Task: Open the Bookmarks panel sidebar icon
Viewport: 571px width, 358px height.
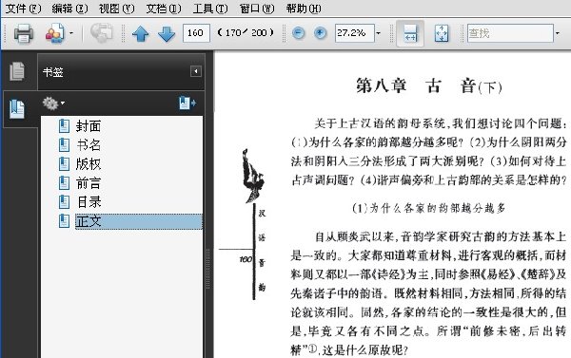Action: pos(17,108)
